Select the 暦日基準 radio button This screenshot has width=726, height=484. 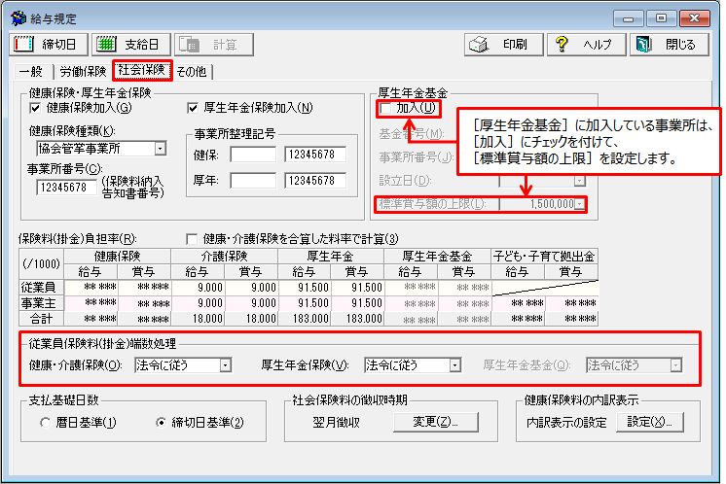click(x=46, y=423)
